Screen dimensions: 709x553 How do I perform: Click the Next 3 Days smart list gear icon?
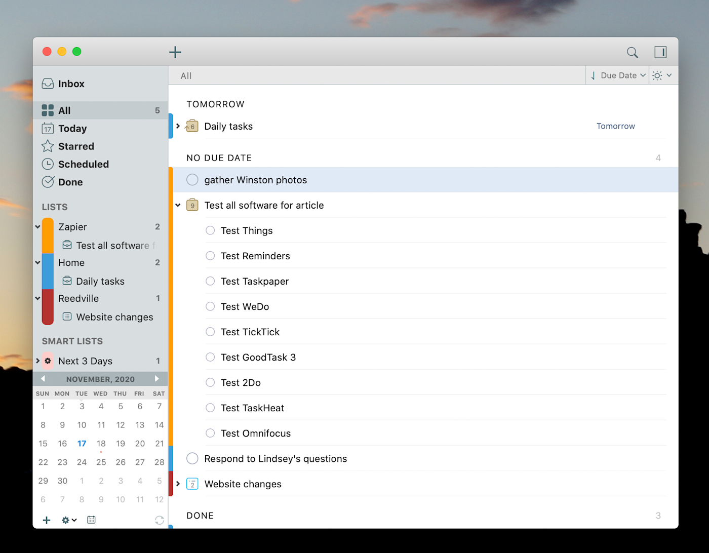48,361
